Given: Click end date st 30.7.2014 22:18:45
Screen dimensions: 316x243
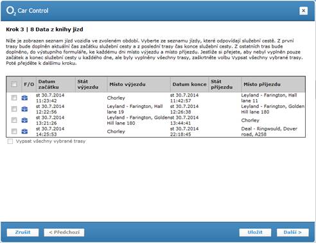Looking at the screenshot, I should (x=184, y=131).
